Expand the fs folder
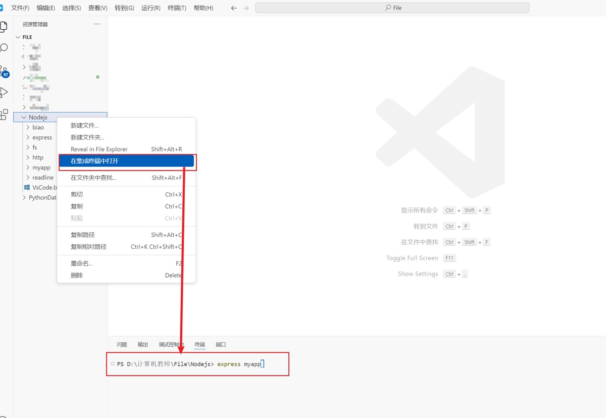This screenshot has width=606, height=418. [x=35, y=147]
